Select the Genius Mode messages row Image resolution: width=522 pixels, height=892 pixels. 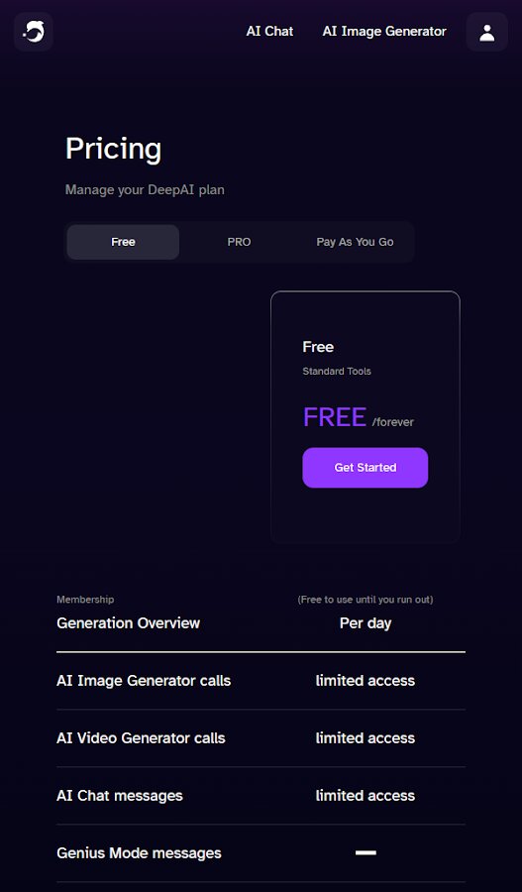(261, 853)
